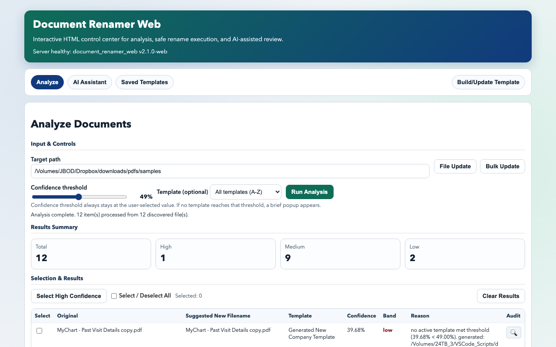Click the Total results summary card
556x347 pixels.
tap(91, 254)
